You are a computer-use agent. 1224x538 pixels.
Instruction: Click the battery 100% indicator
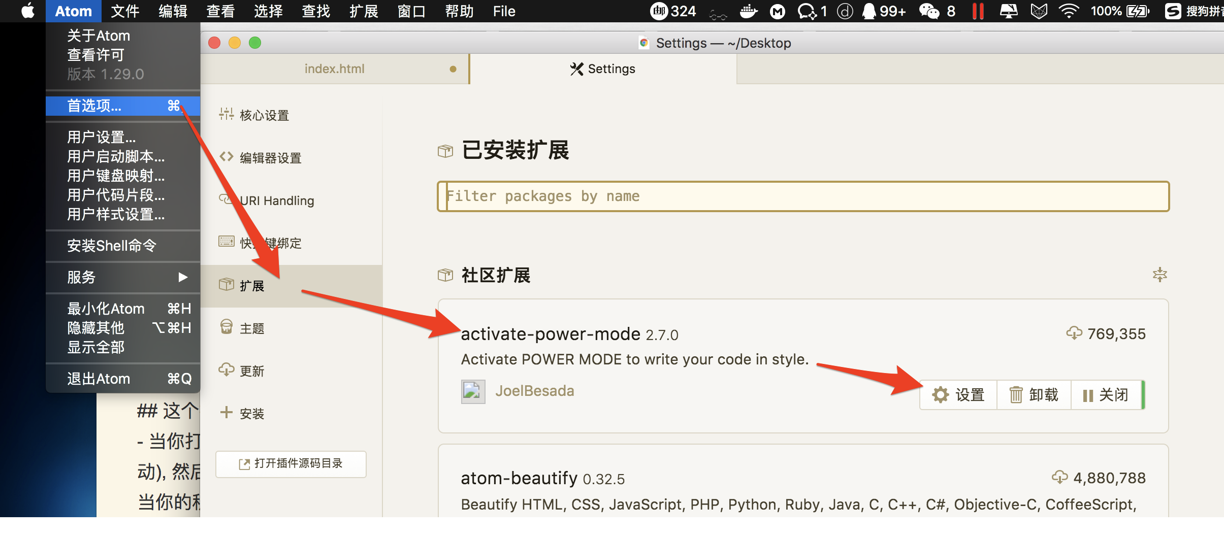[1120, 11]
